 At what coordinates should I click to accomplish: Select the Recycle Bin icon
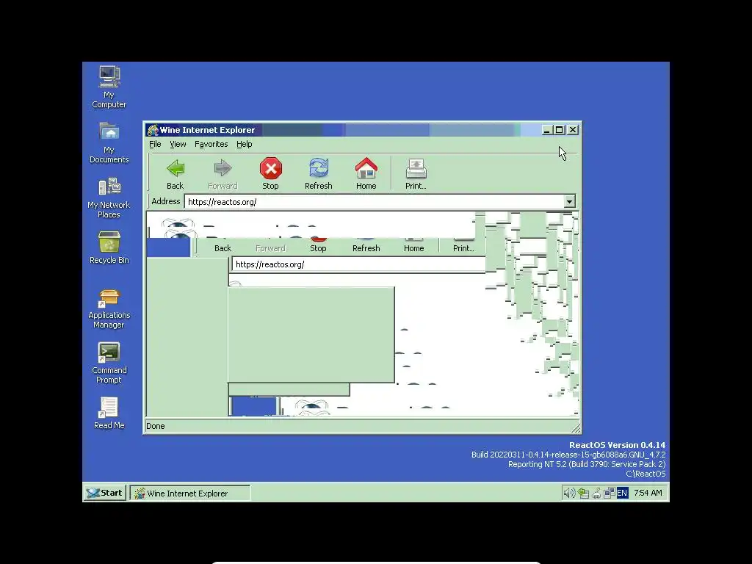tap(109, 241)
